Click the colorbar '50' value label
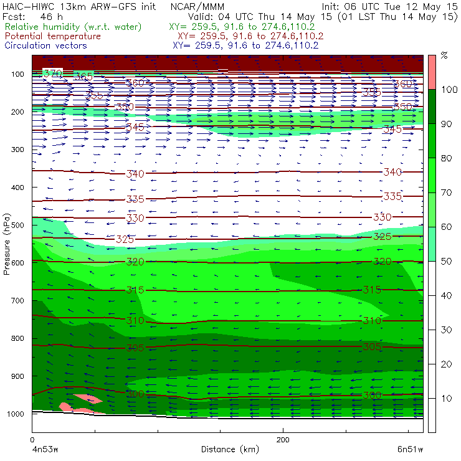Image resolution: width=461 pixels, height=461 pixels. [x=447, y=261]
